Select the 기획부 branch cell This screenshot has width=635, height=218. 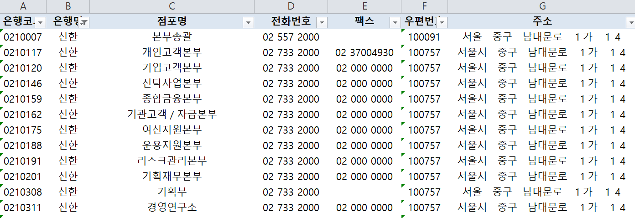pyautogui.click(x=172, y=192)
